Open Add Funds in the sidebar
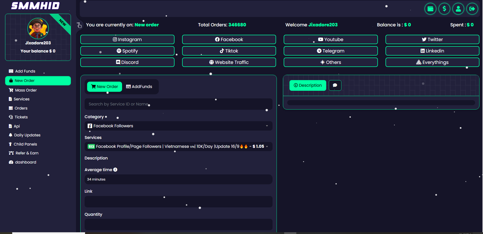Viewport: 483px width, 234px height. [38, 71]
